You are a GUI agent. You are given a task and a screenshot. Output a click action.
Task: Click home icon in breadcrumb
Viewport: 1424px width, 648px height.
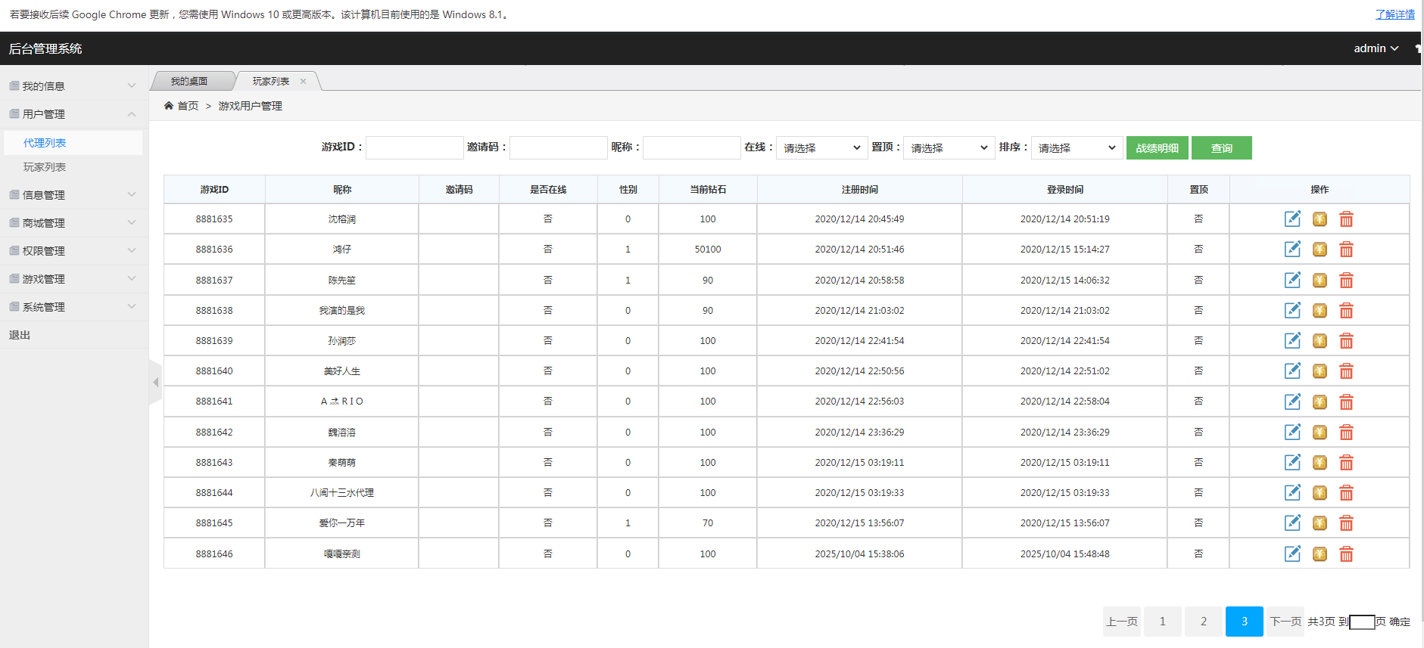point(169,106)
